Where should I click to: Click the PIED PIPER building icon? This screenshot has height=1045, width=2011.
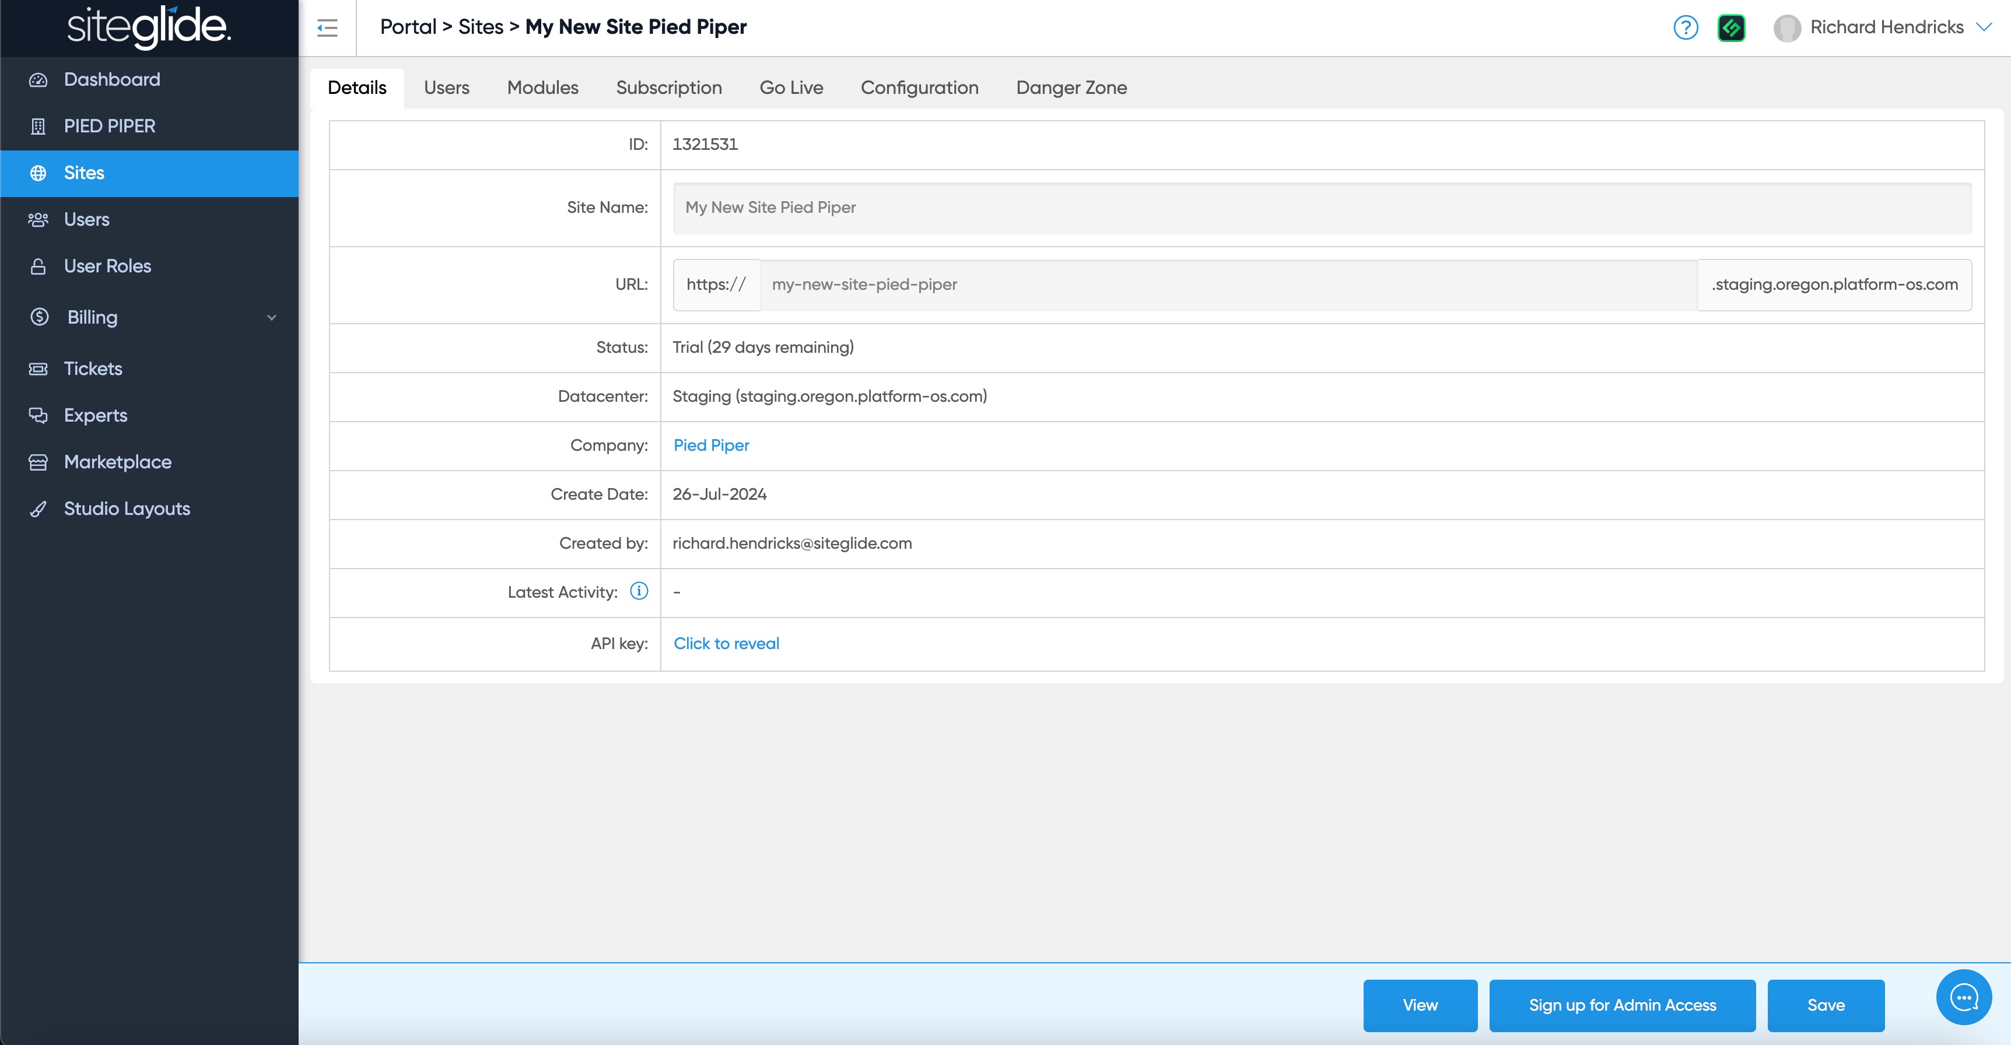click(x=38, y=127)
